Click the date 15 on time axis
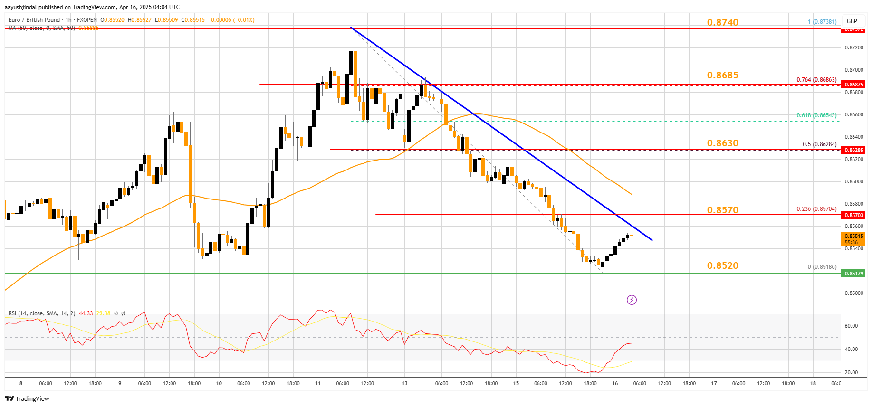 click(x=516, y=383)
